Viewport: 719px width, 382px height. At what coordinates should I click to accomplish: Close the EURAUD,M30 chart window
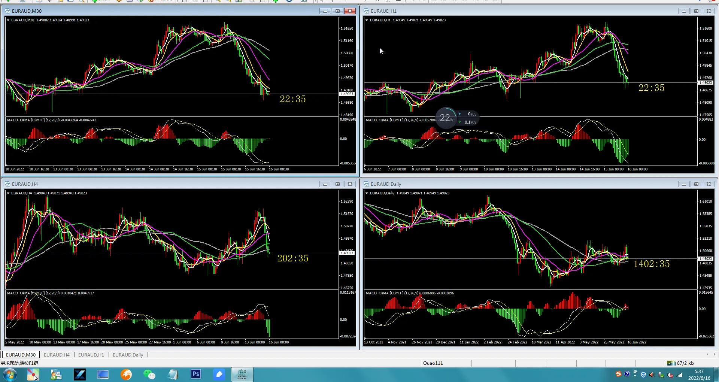click(x=350, y=11)
